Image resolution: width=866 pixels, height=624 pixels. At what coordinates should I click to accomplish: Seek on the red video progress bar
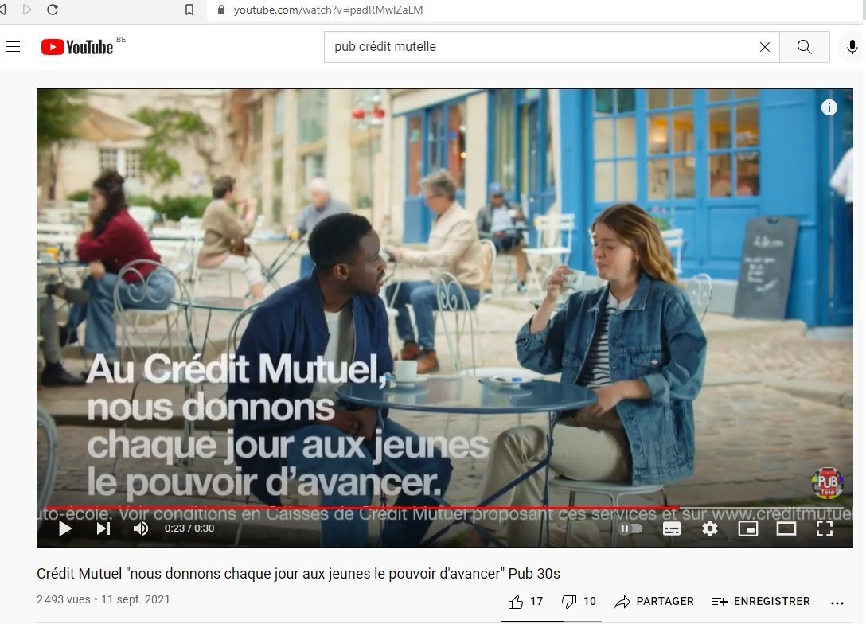[x=445, y=508]
